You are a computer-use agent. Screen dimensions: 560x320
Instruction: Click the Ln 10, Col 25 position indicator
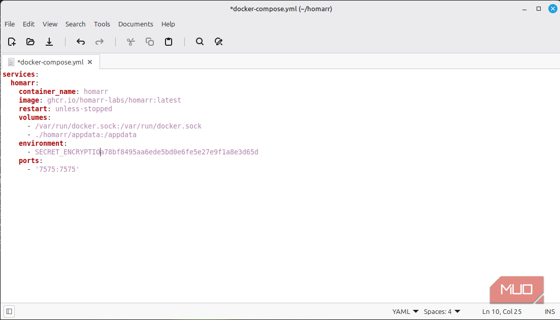[x=502, y=311]
